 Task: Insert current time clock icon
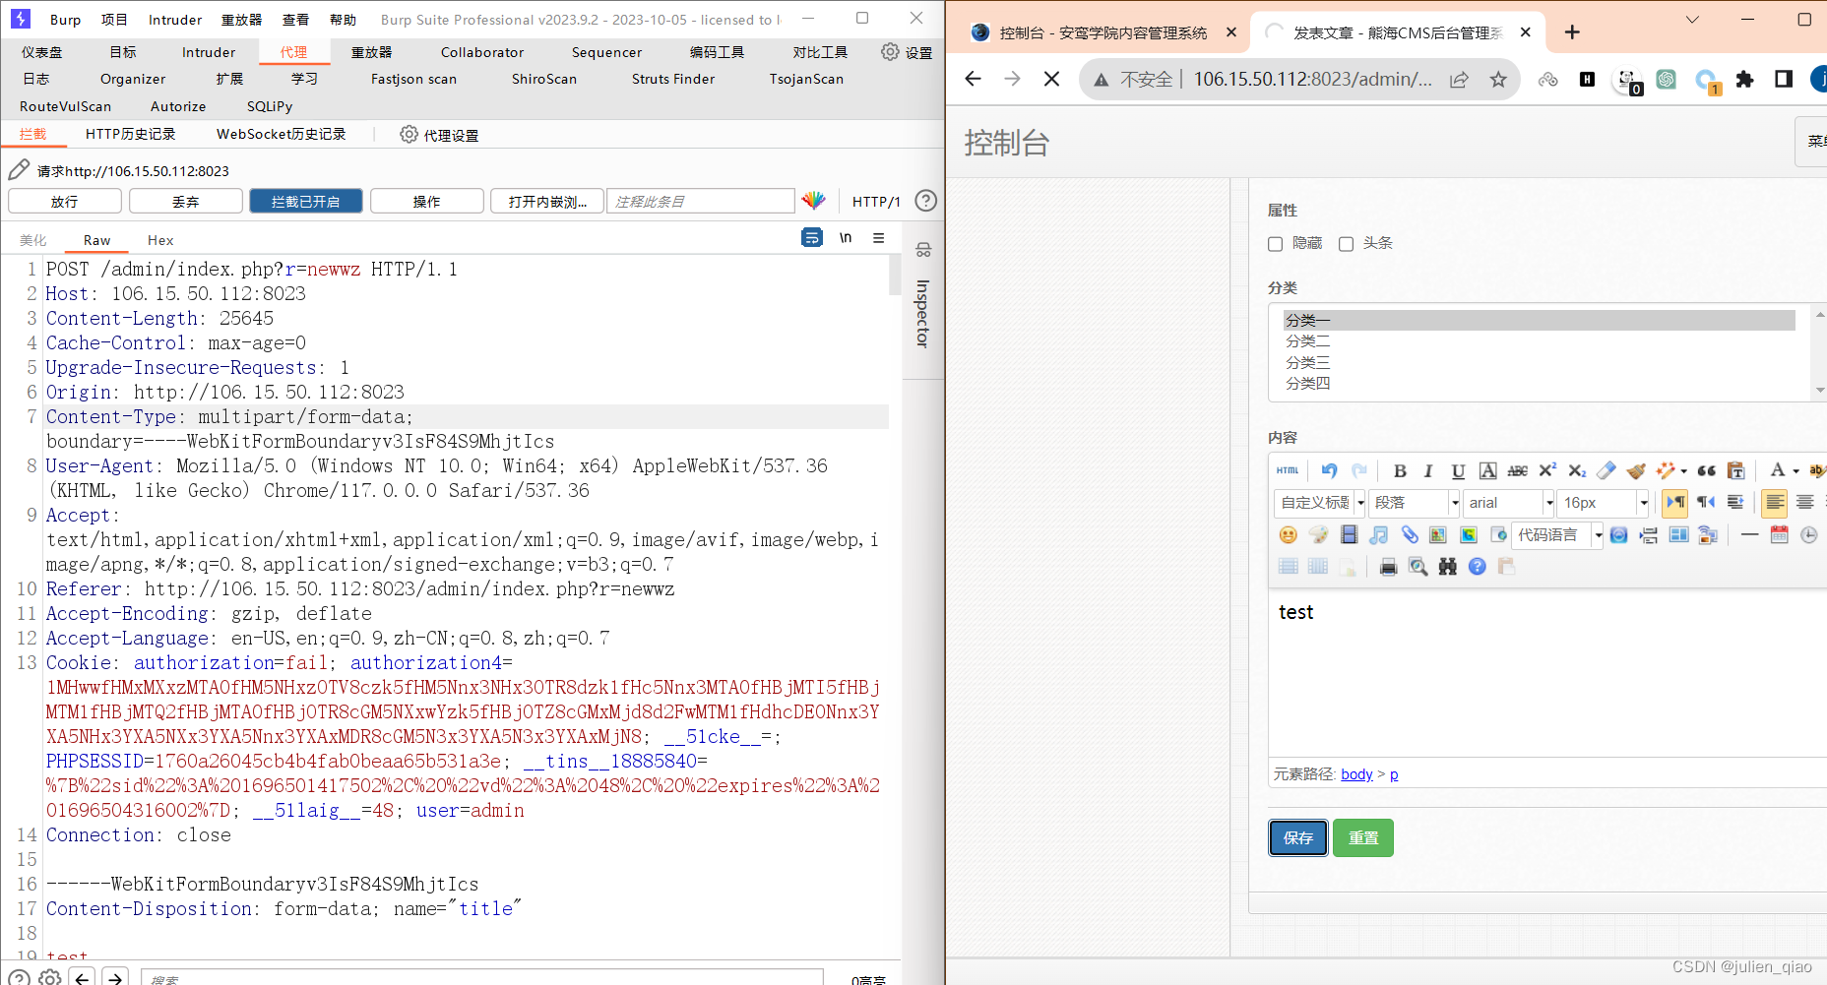1809,534
